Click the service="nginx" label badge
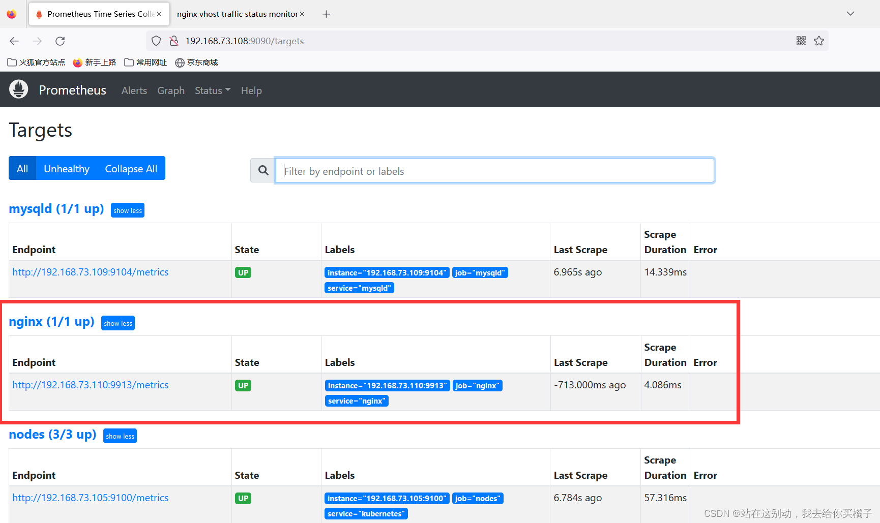The height and width of the screenshot is (523, 880). (357, 401)
